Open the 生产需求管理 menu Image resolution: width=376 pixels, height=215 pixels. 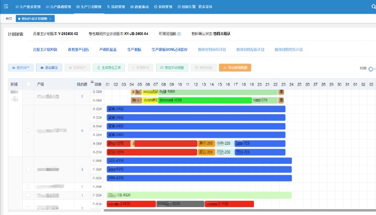click(x=28, y=7)
